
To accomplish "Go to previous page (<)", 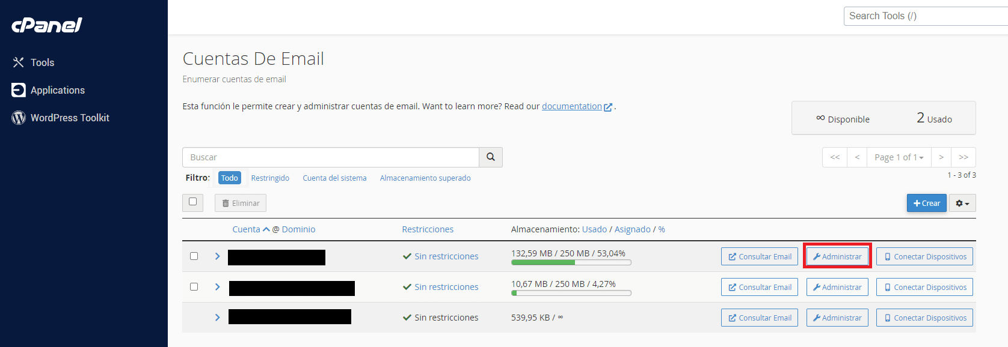I will (x=857, y=157).
